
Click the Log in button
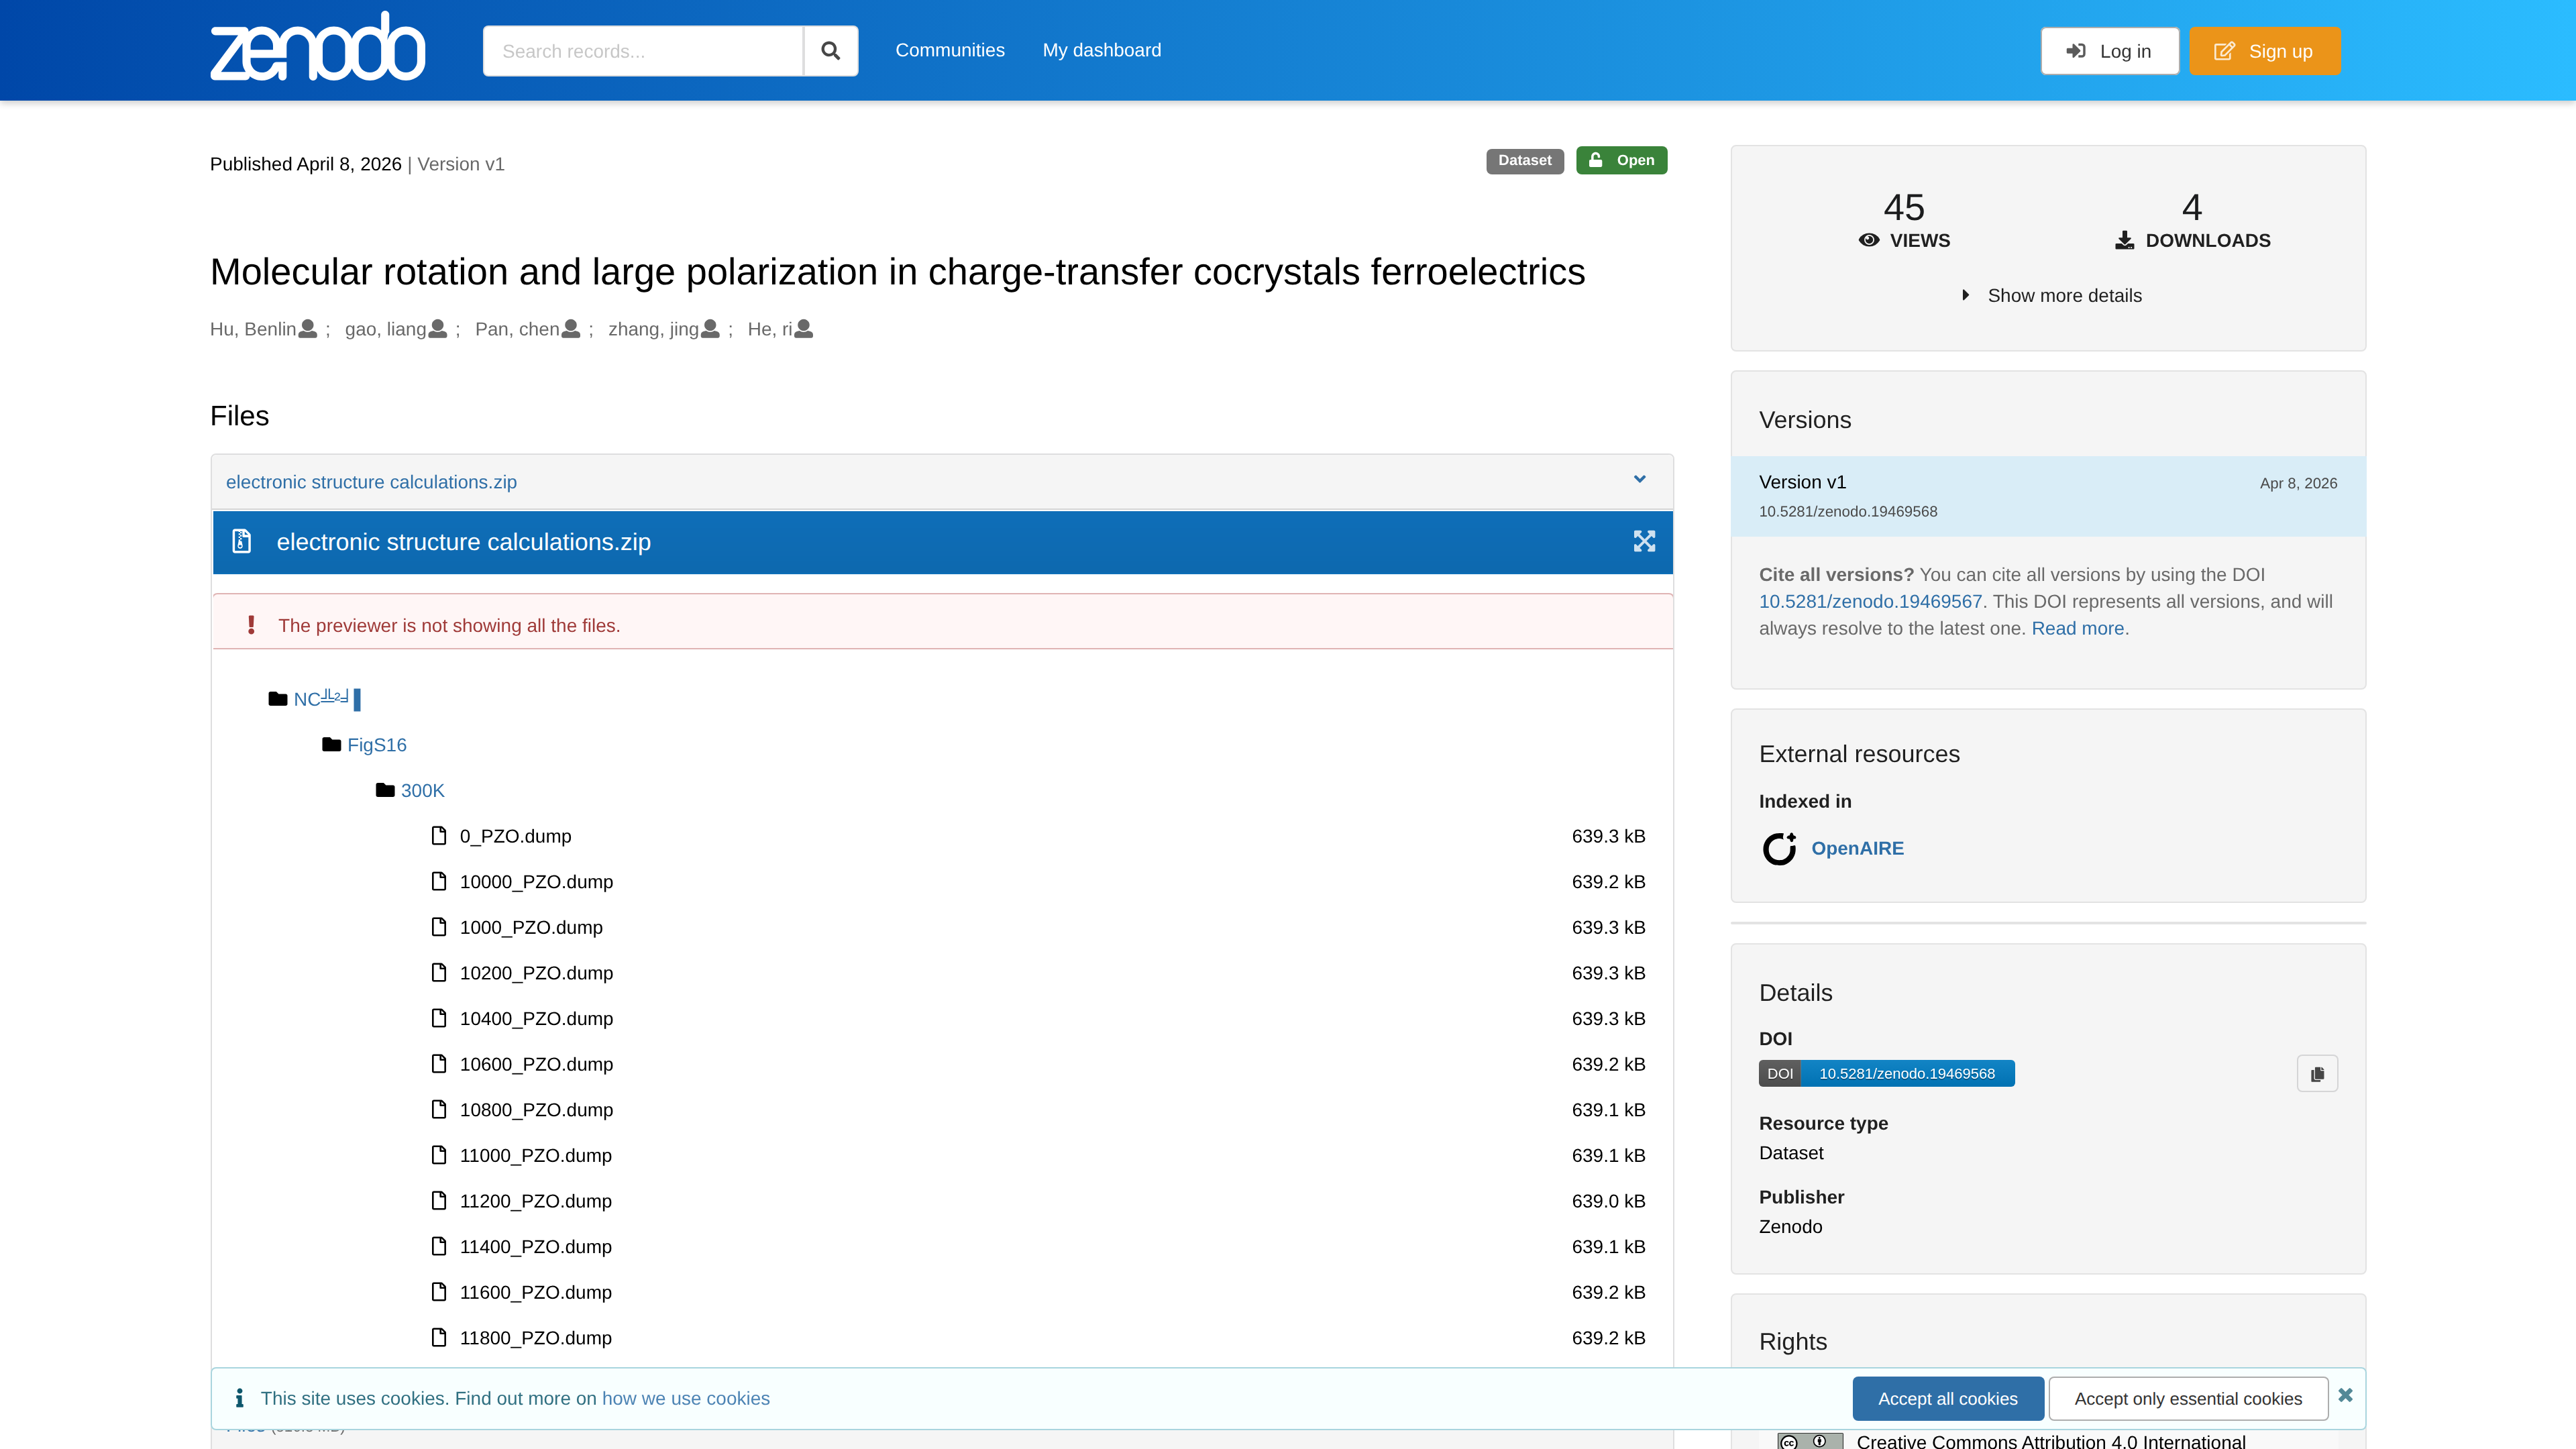pyautogui.click(x=2109, y=51)
